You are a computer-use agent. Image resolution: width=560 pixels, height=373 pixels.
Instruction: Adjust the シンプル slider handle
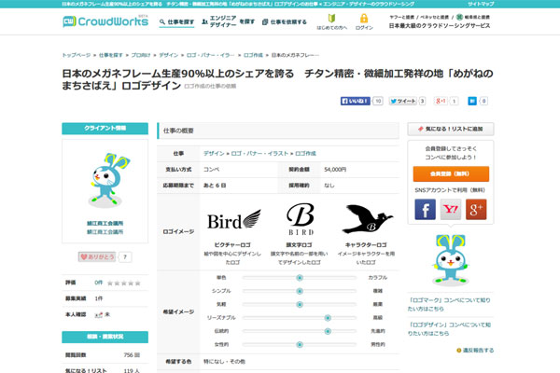coord(300,291)
